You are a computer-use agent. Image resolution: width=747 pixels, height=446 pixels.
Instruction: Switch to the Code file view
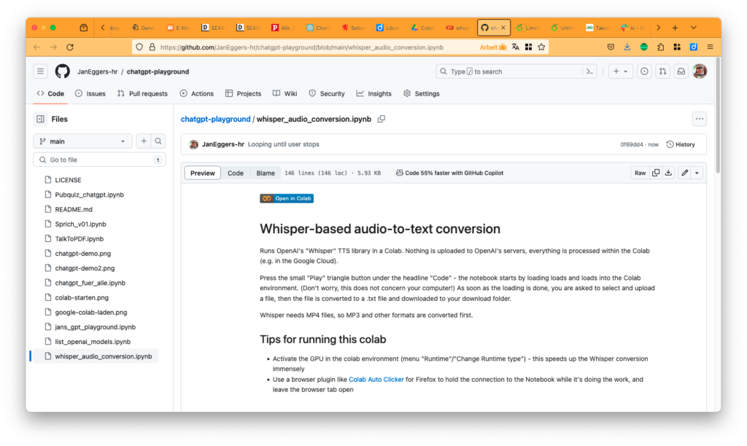coord(236,173)
